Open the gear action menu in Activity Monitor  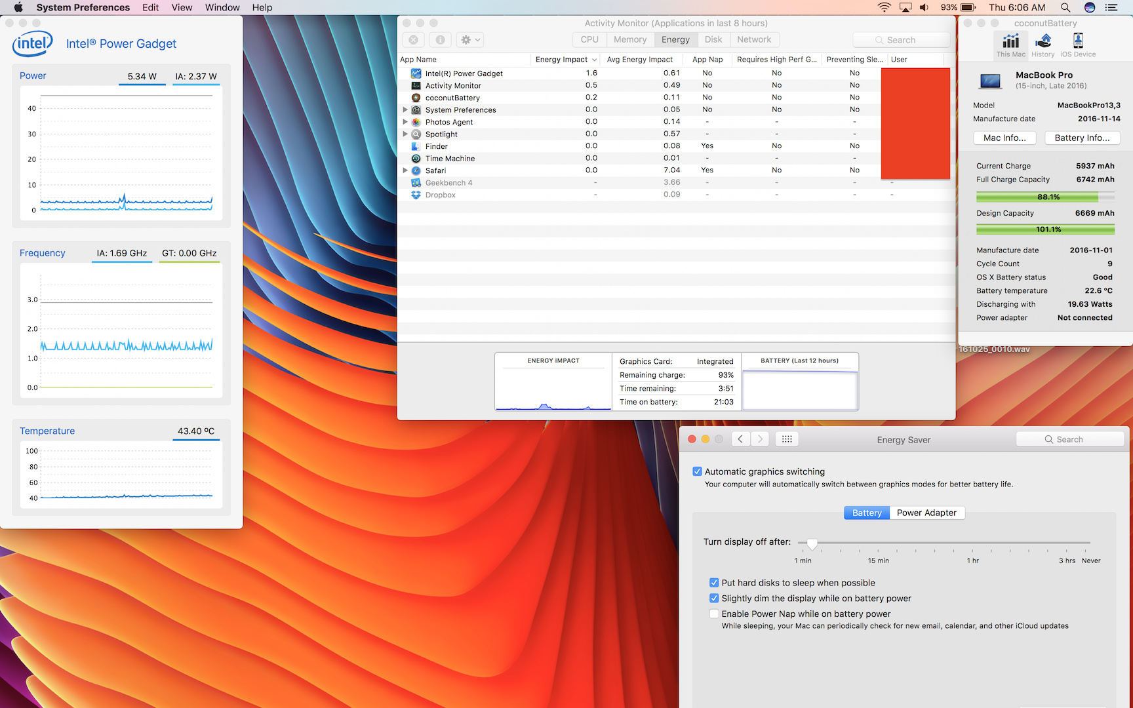click(x=470, y=39)
